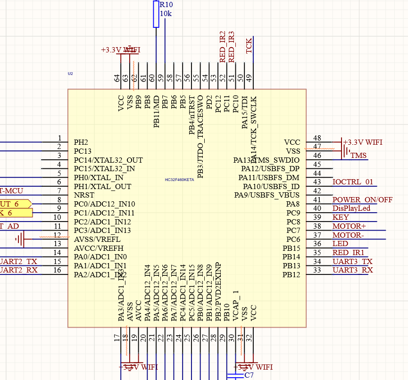This screenshot has height=380, width=408.
Task: Click the C7 designator text
Action: coord(249,375)
